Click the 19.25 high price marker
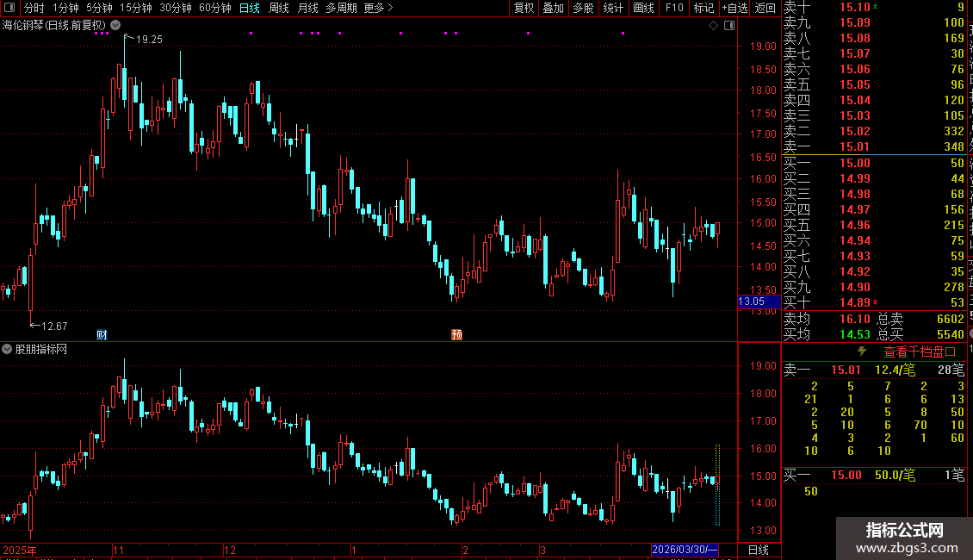973x560 pixels. click(x=149, y=39)
